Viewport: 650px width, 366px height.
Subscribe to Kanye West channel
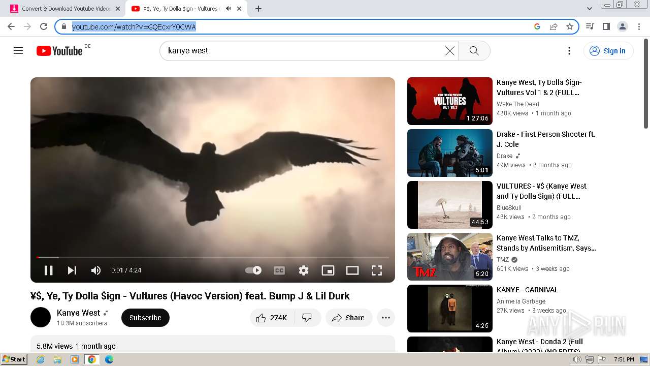(145, 318)
